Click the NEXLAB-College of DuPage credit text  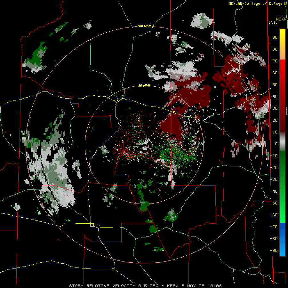[x=256, y=4]
